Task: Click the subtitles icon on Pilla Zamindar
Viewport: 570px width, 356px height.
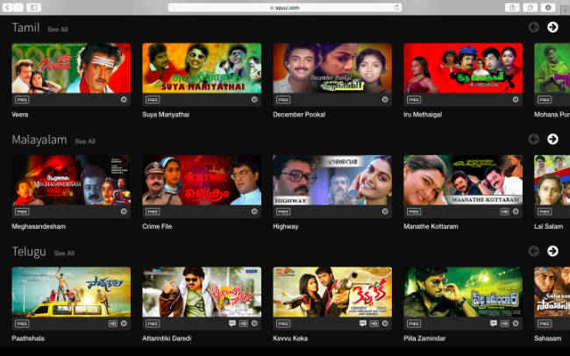Action: coord(494,324)
